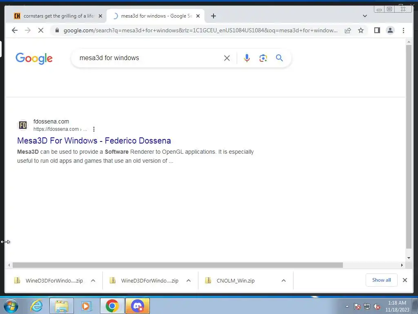Close the cornstars tab
This screenshot has width=418, height=314.
[100, 16]
